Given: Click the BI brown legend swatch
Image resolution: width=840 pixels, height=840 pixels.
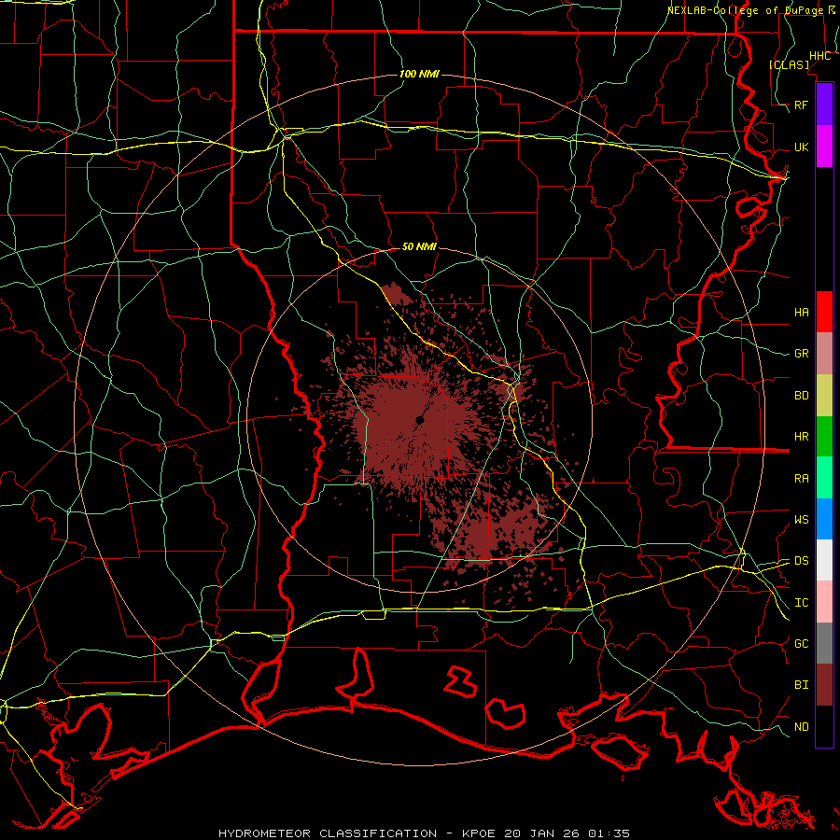Looking at the screenshot, I should tap(824, 685).
